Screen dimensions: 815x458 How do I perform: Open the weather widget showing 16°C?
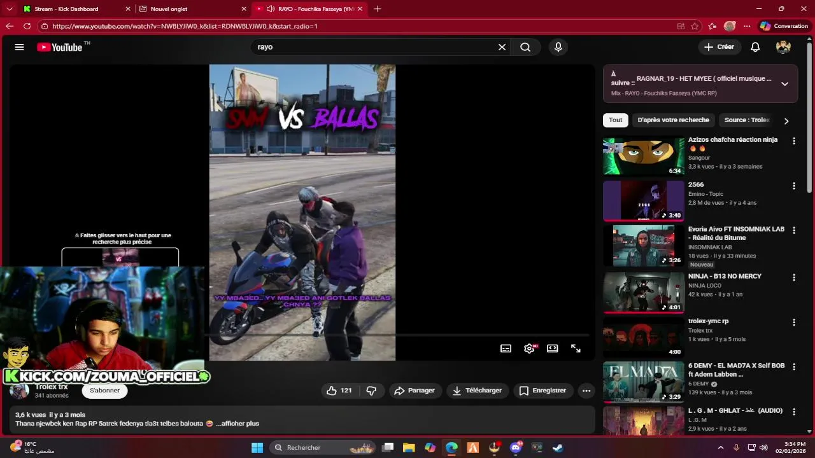tap(32, 447)
